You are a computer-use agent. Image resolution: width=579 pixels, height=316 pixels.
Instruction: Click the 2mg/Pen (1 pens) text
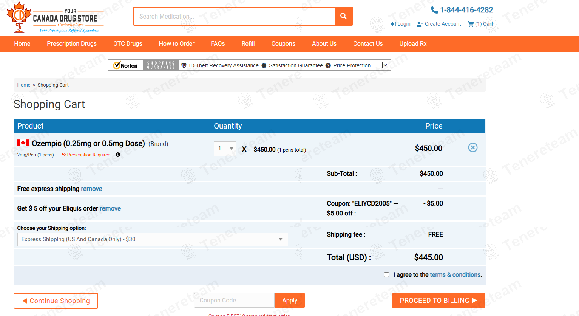tap(36, 155)
